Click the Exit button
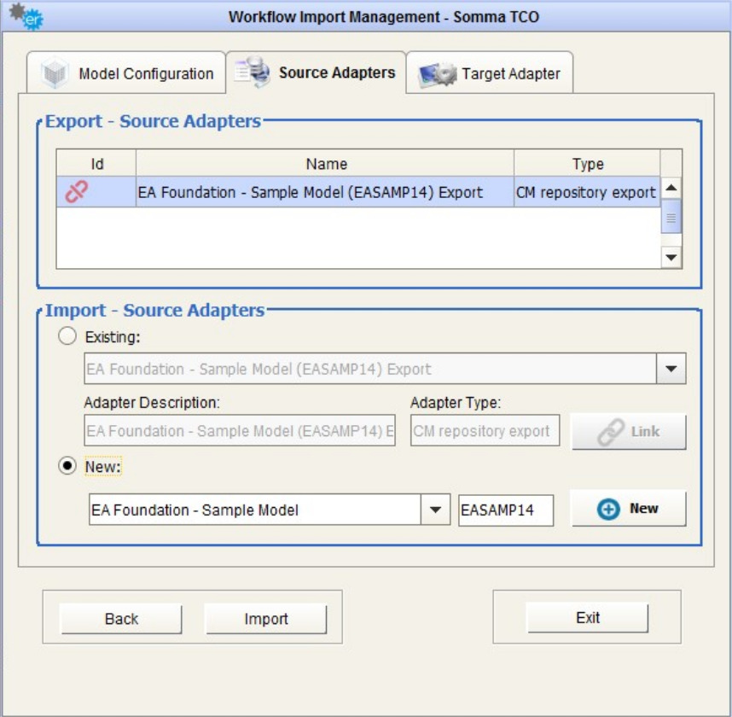The height and width of the screenshot is (717, 732). tap(588, 618)
